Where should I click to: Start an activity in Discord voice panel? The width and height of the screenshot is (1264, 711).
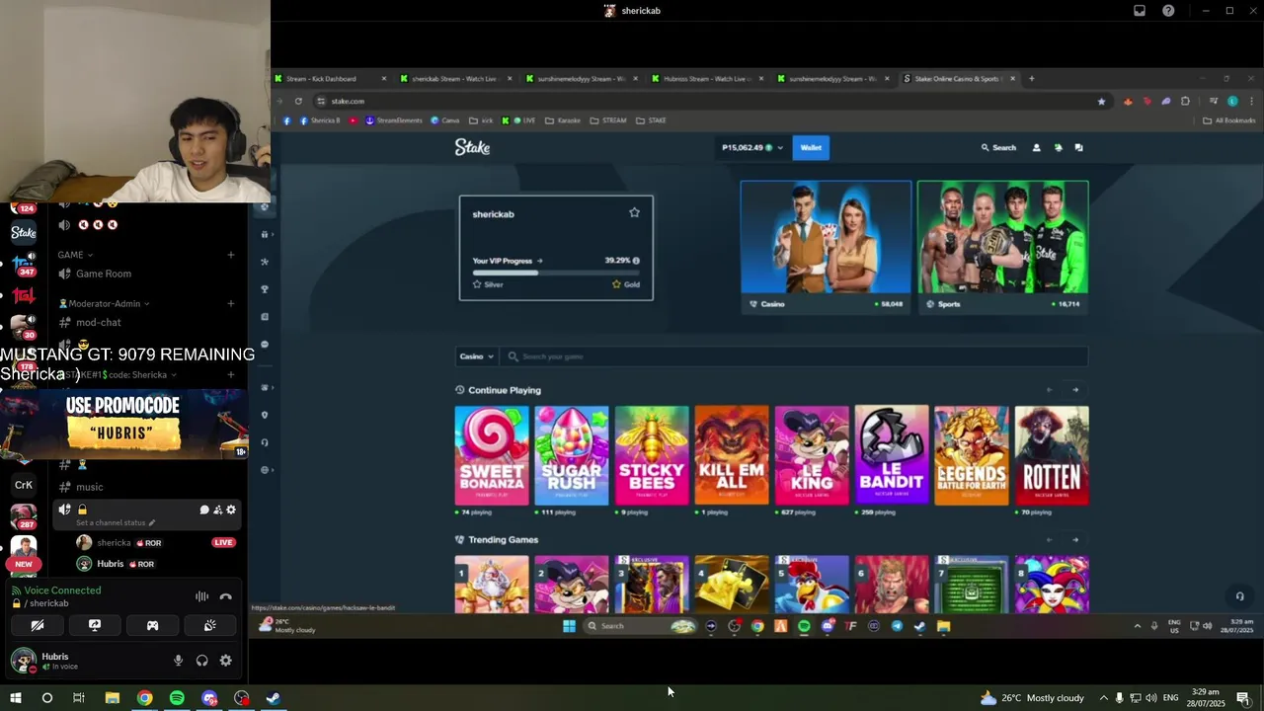[x=152, y=625]
